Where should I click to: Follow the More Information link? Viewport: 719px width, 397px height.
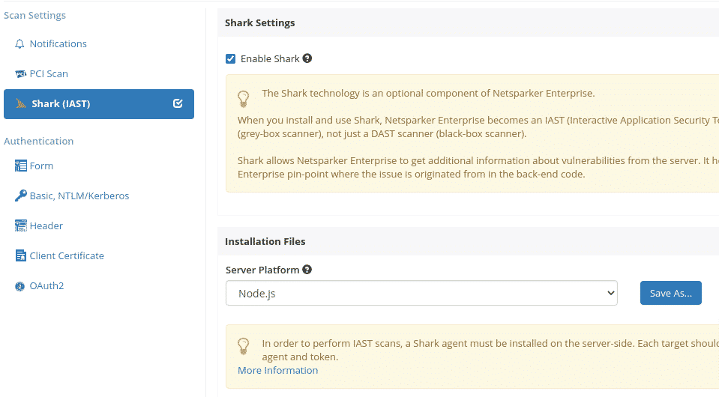(278, 371)
